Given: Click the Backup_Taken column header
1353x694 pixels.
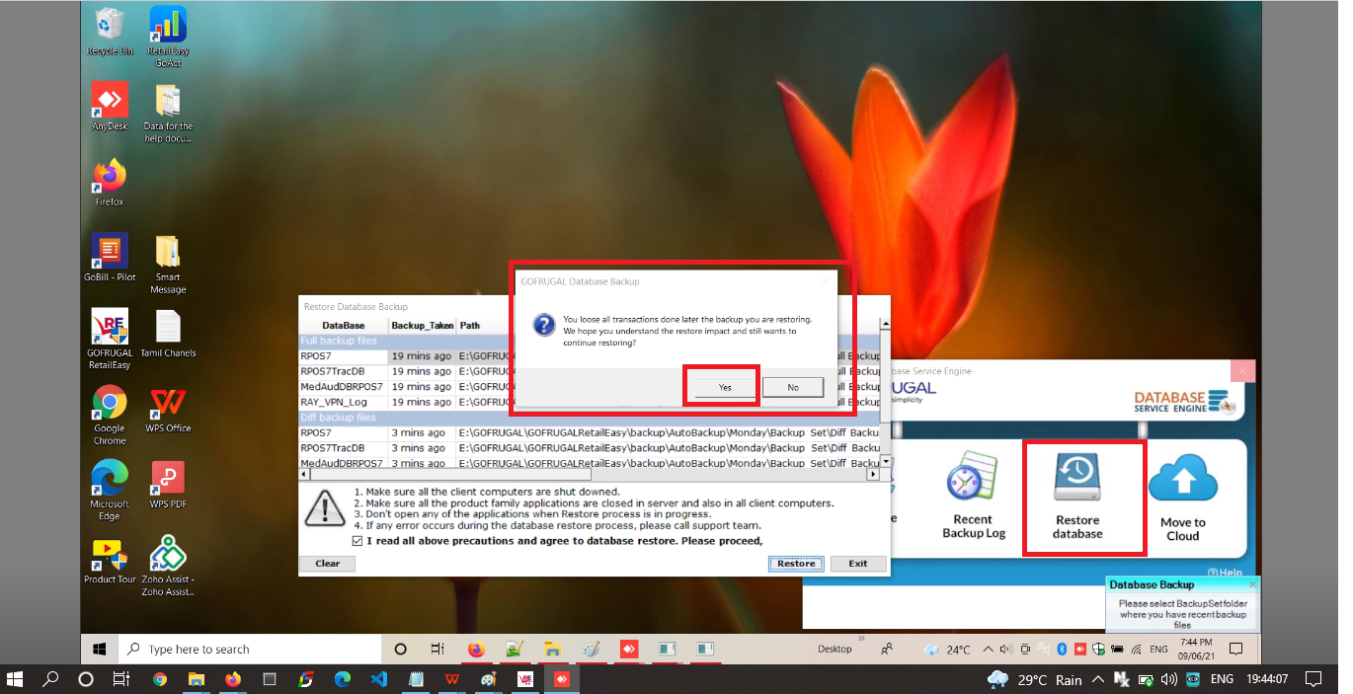Looking at the screenshot, I should tap(422, 325).
